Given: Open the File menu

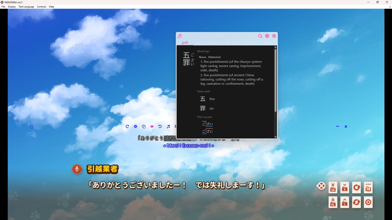Looking at the screenshot, I should pyautogui.click(x=3, y=7).
